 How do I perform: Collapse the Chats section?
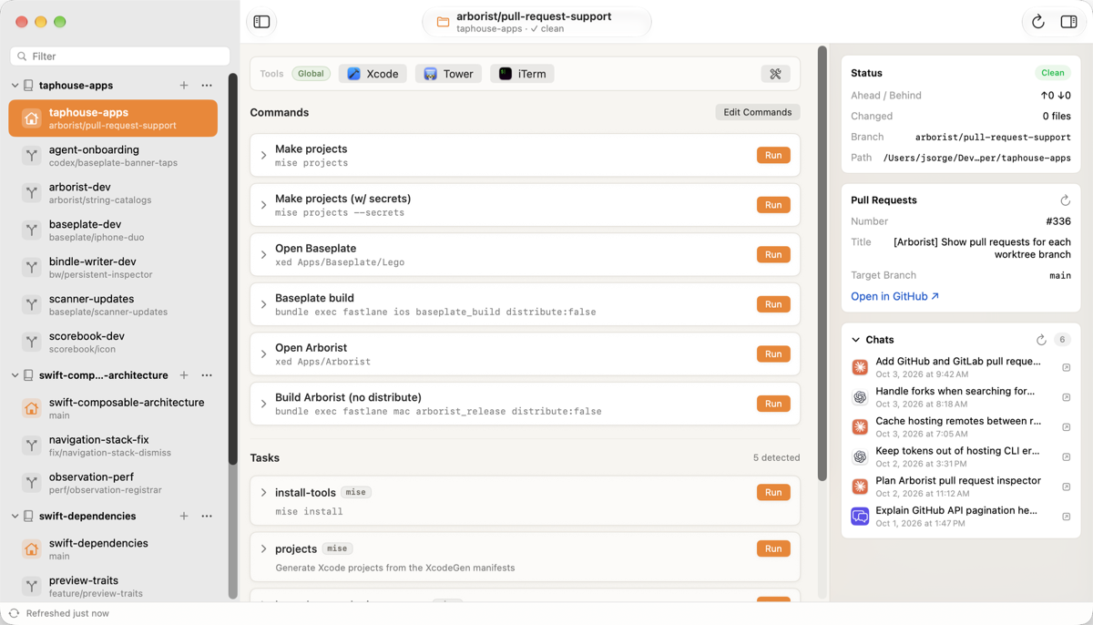pos(855,340)
